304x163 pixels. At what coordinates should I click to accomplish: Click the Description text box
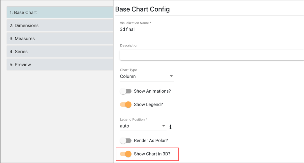pos(212,55)
